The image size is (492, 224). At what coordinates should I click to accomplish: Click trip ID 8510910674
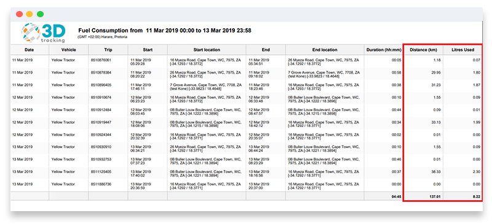[x=101, y=98]
